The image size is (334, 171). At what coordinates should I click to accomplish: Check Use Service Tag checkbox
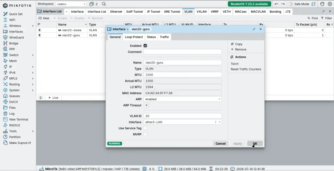pos(145,128)
